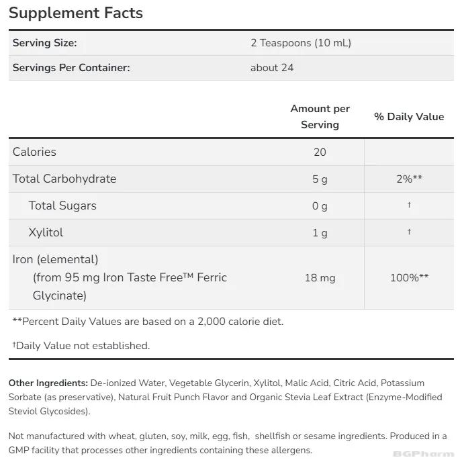Click the Servings Per Container label
The width and height of the screenshot is (460, 462).
[71, 68]
